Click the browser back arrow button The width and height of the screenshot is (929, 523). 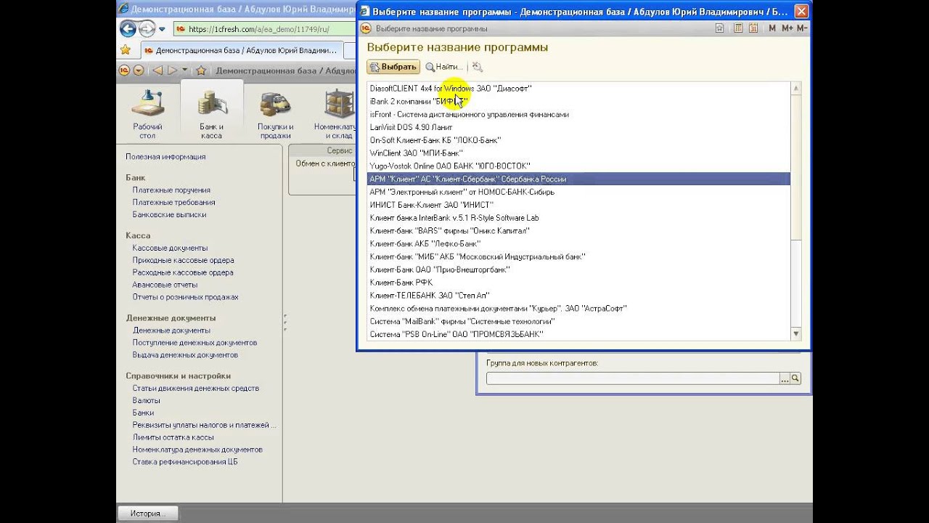pyautogui.click(x=128, y=29)
